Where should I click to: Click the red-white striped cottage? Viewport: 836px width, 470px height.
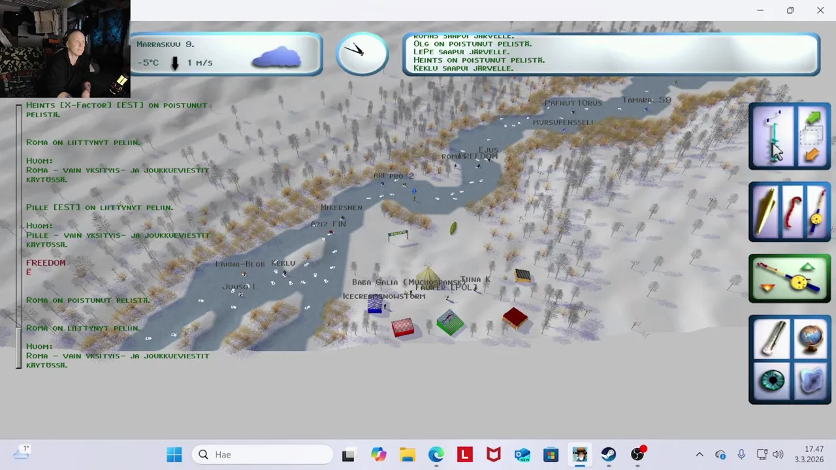[403, 328]
